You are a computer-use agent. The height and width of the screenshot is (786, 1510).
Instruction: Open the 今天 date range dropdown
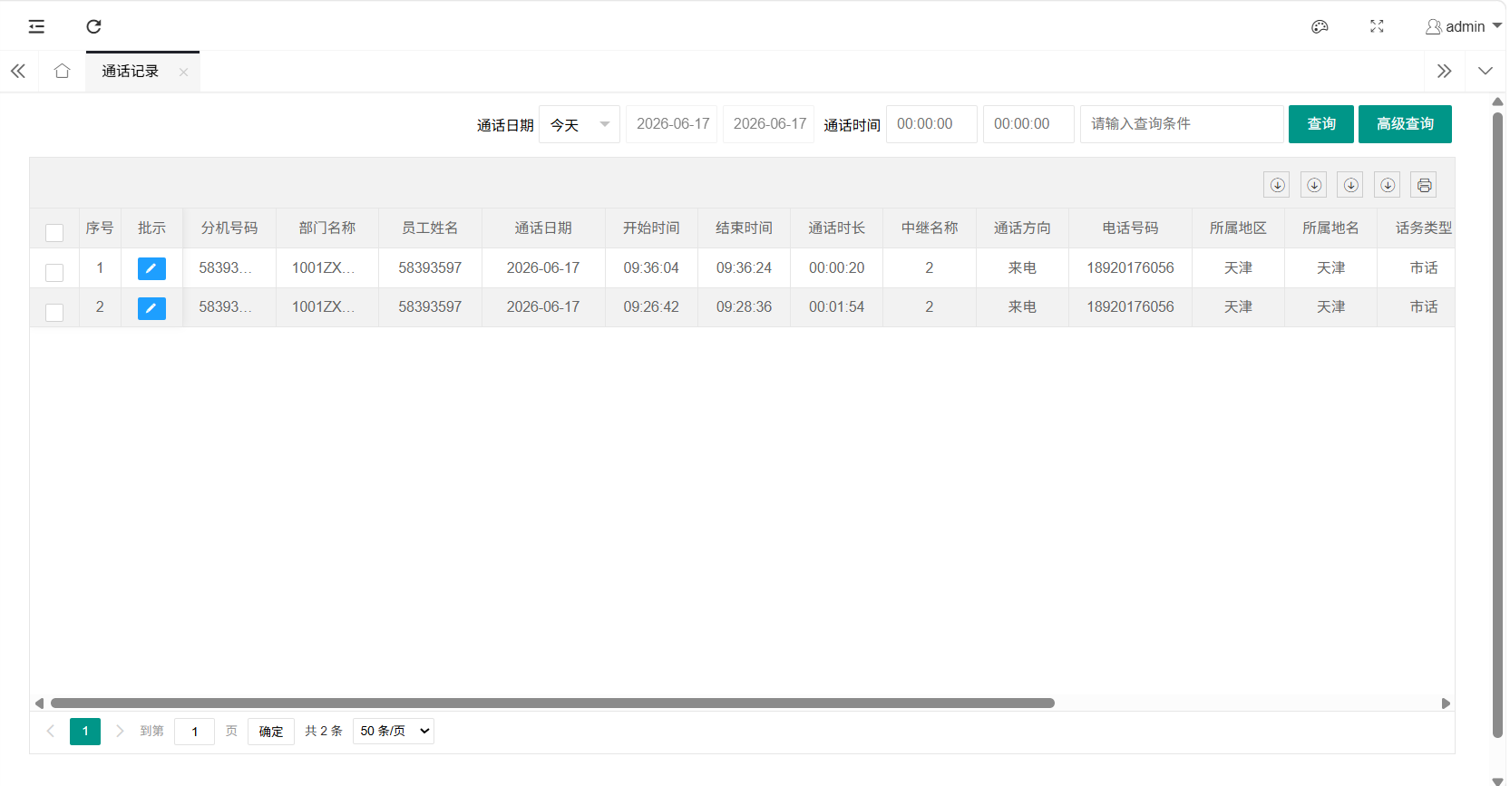[580, 124]
